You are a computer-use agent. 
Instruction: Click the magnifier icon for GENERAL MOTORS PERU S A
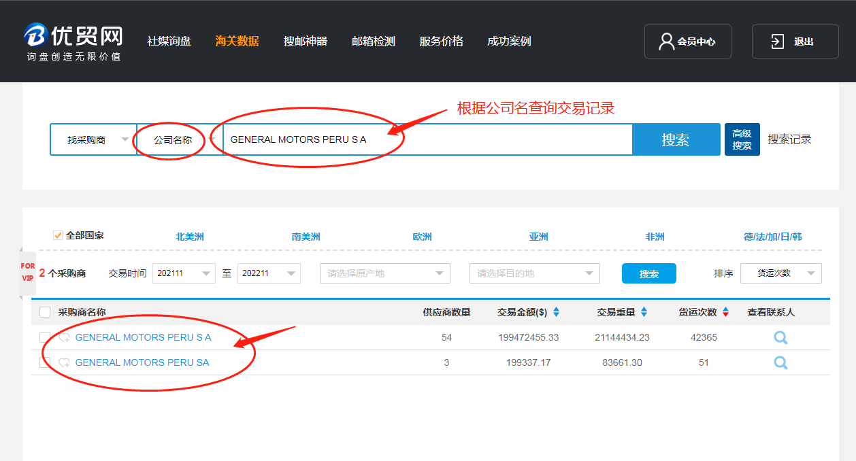(780, 337)
